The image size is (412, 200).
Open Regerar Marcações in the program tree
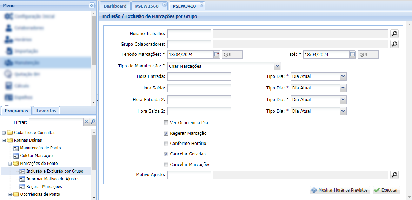(x=44, y=187)
